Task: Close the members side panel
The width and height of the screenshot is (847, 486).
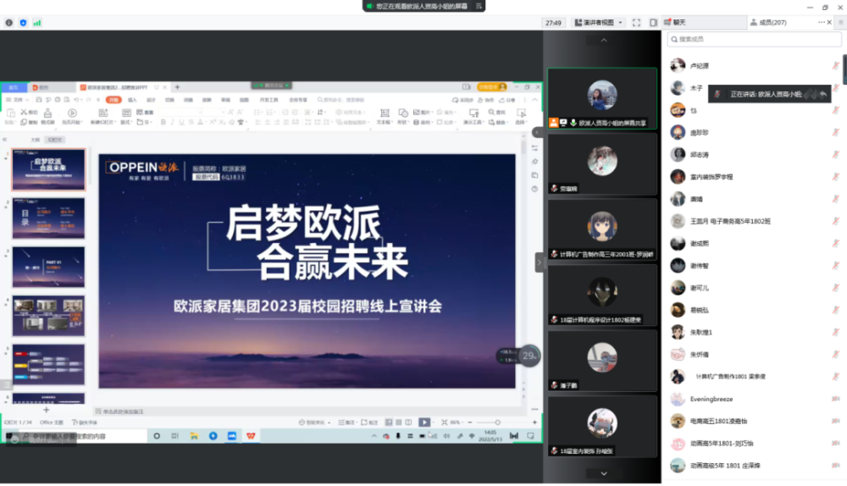Action: point(830,23)
